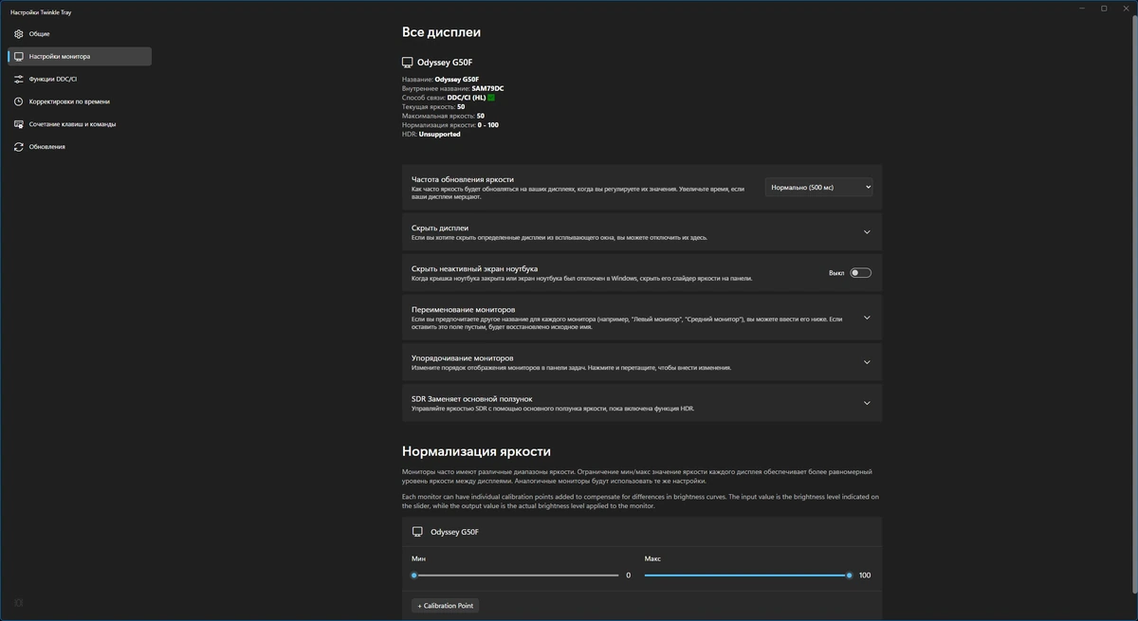Select Настройки монитора in the sidebar
The height and width of the screenshot is (621, 1138).
(80, 57)
